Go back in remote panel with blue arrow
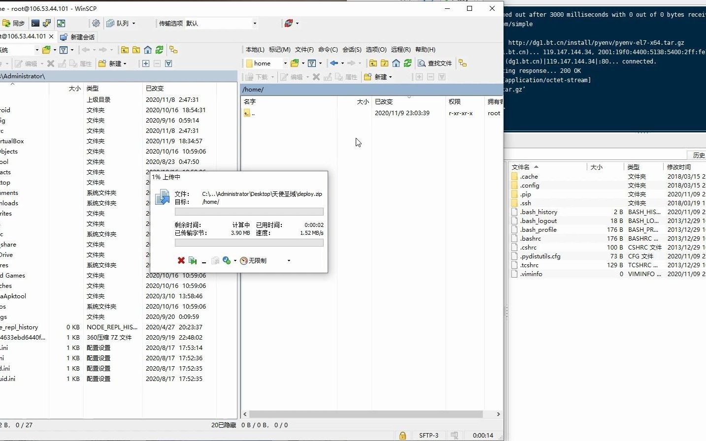The height and width of the screenshot is (441, 706). point(334,63)
